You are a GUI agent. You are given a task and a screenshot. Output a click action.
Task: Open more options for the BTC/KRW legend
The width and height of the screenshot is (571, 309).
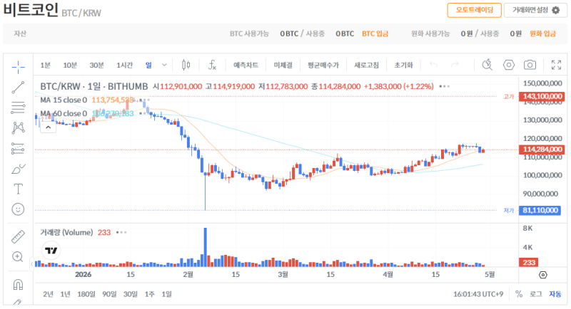(x=444, y=86)
